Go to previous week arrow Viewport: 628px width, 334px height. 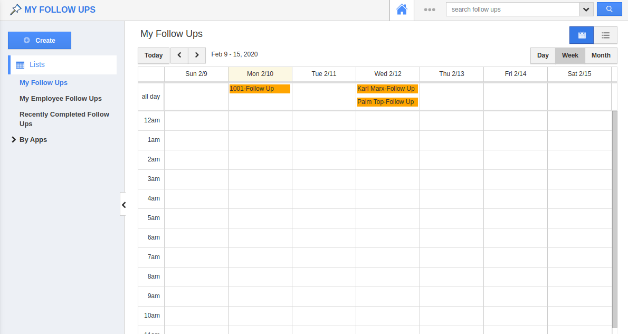point(179,55)
